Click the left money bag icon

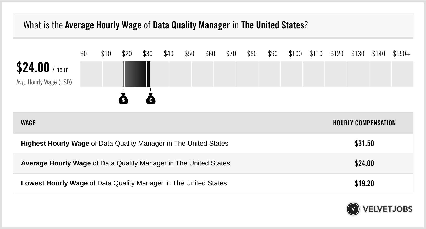click(x=123, y=99)
